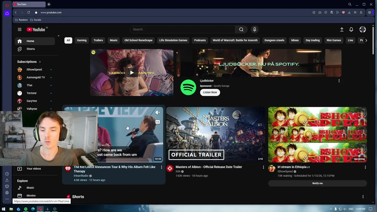
Task: Click the Opera logo menu button
Action: click(7, 5)
